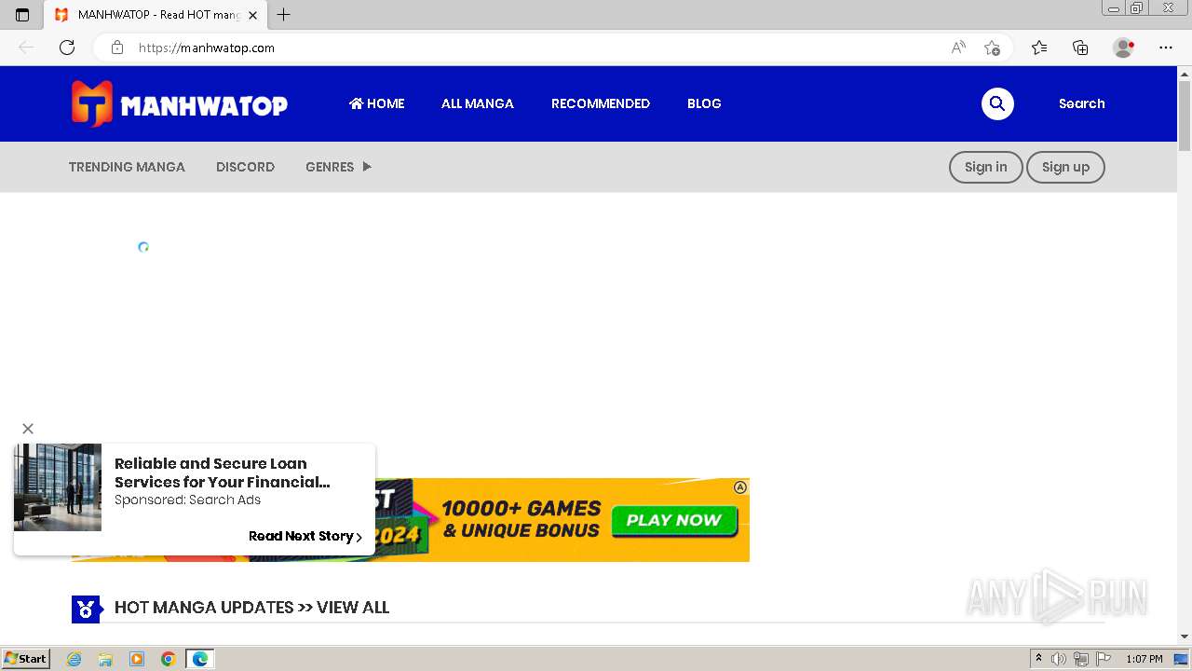Launch Internet Explorer from taskbar

pos(74,659)
